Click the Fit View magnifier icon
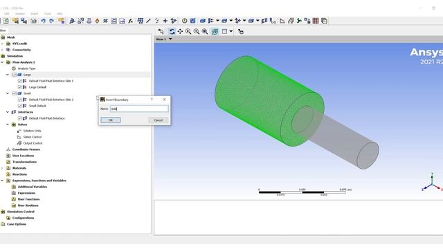The width and height of the screenshot is (443, 249). (x=205, y=31)
